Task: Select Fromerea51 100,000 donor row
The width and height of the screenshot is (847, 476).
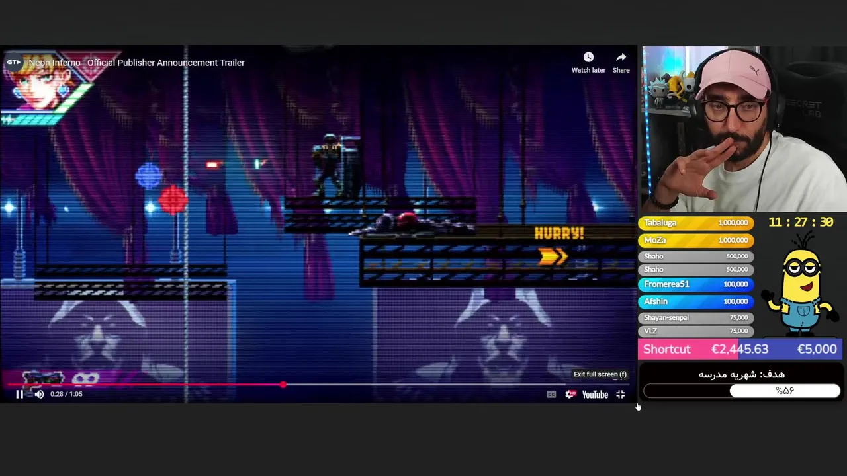Action: (x=695, y=284)
